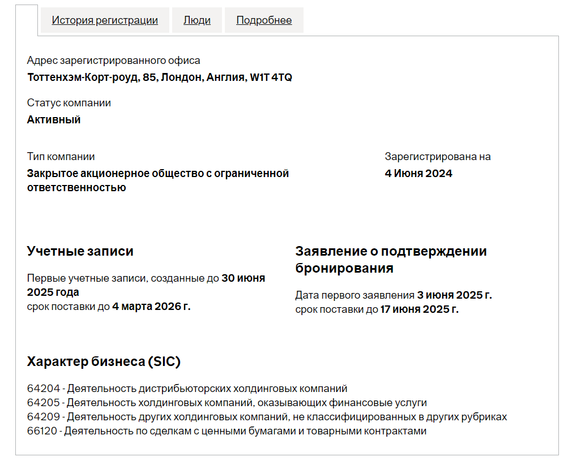Image resolution: width=568 pixels, height=461 pixels.
Task: Click the accounts due date 4 марта 2026 г.
Action: [x=151, y=307]
